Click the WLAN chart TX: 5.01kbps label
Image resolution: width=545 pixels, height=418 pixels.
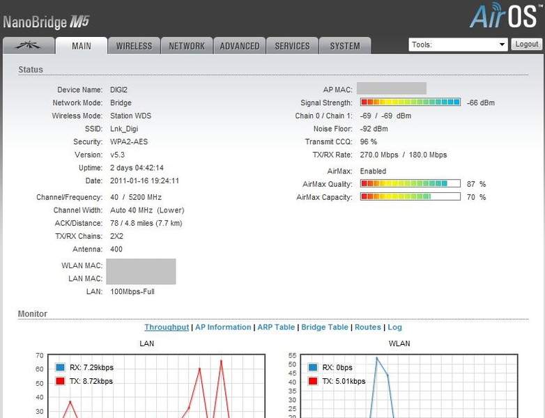344,381
